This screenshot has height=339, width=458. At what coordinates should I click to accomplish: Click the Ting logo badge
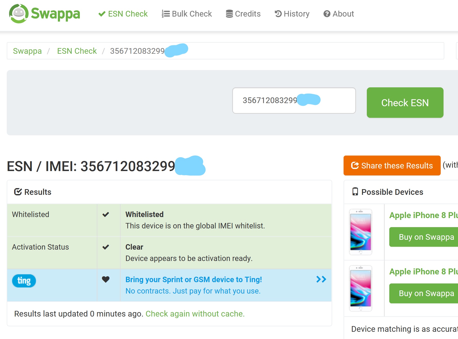[24, 281]
